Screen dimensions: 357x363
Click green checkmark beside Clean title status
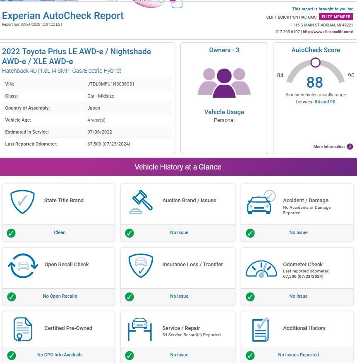(x=11, y=233)
